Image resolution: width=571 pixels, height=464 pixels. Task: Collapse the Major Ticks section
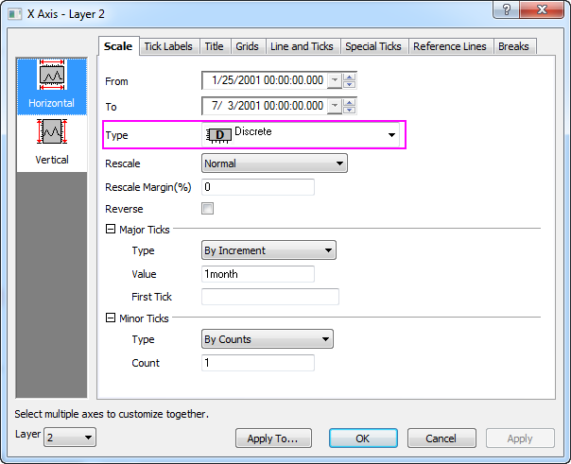111,229
